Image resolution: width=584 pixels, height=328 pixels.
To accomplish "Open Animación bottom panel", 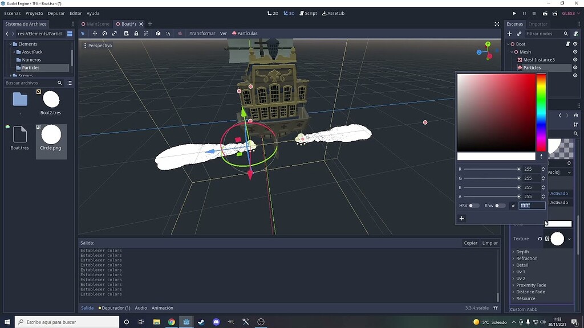I will (163, 308).
